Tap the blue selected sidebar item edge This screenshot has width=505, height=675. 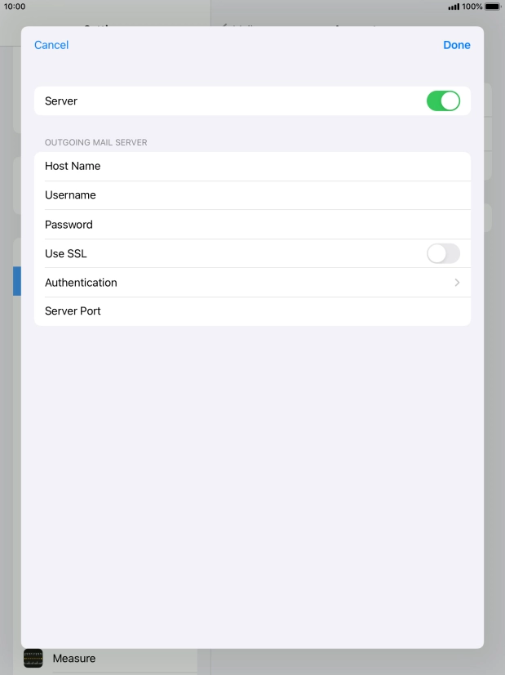pyautogui.click(x=17, y=281)
